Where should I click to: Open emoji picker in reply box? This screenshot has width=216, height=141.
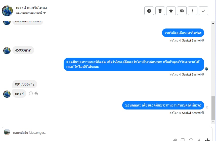pyautogui.click(x=191, y=140)
